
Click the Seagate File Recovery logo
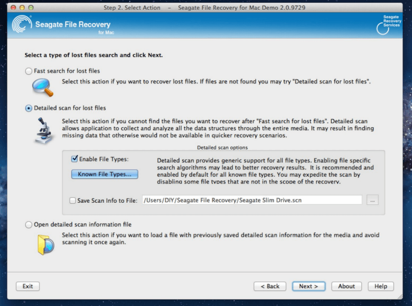click(x=61, y=25)
